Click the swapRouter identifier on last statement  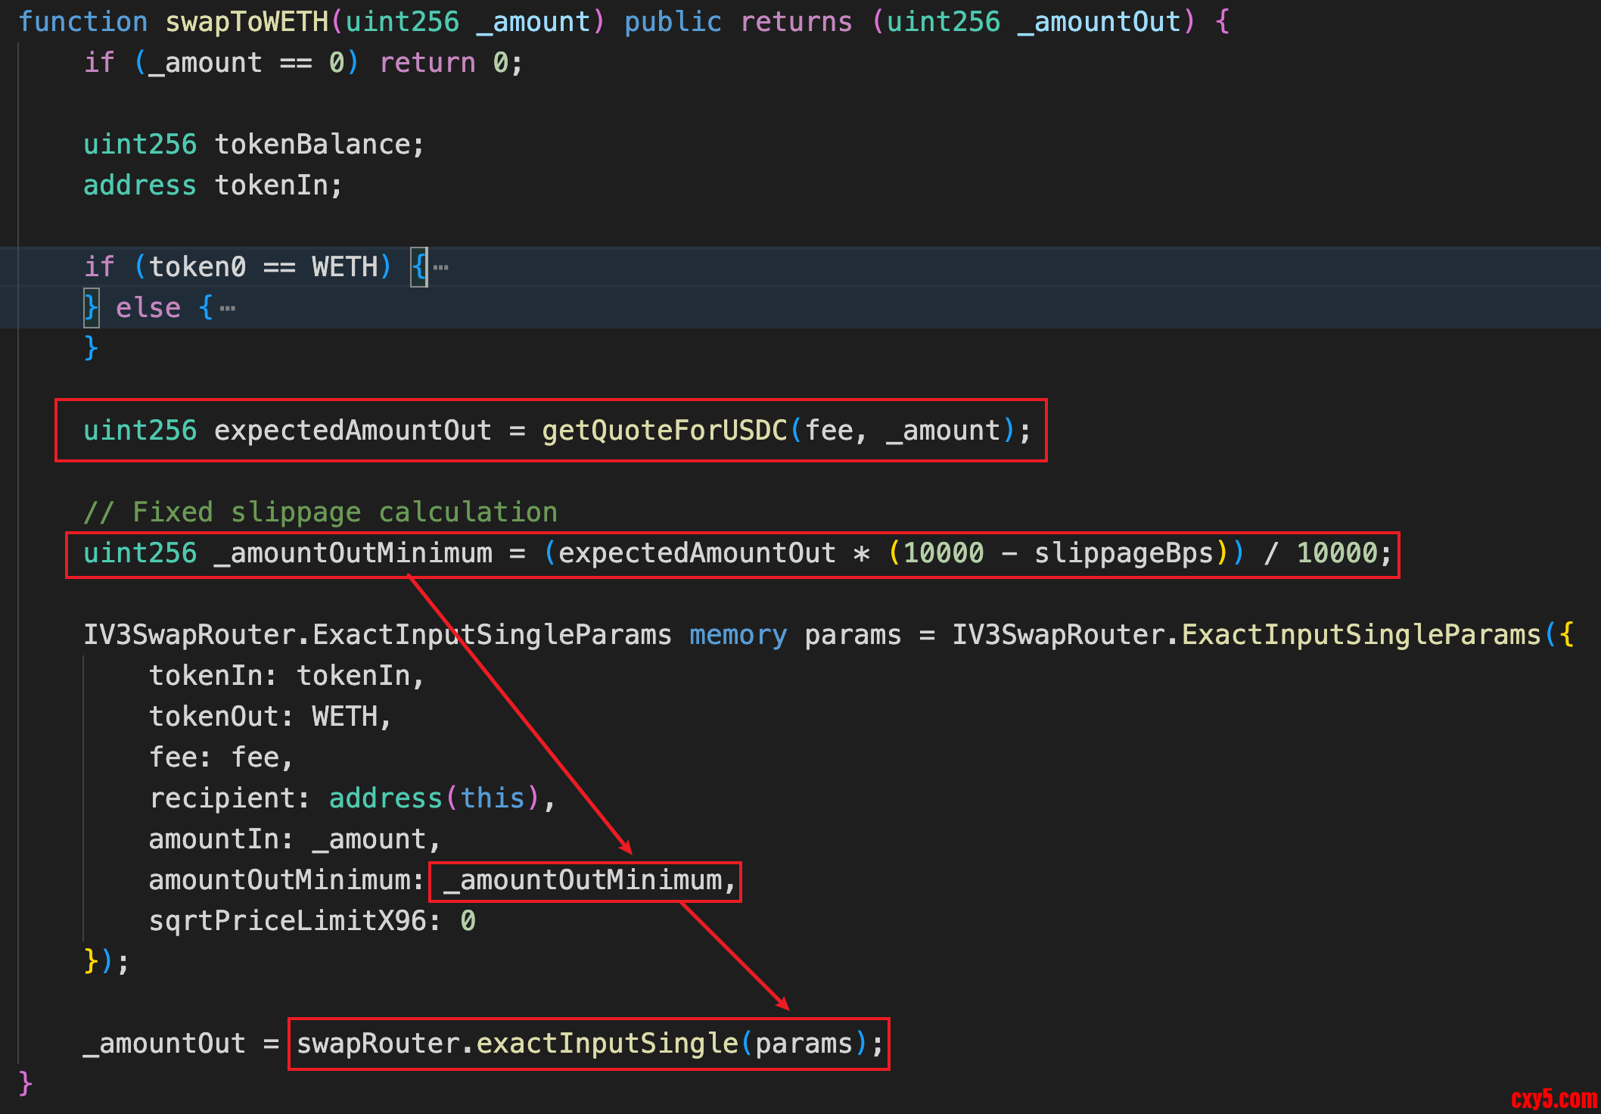coord(378,1044)
